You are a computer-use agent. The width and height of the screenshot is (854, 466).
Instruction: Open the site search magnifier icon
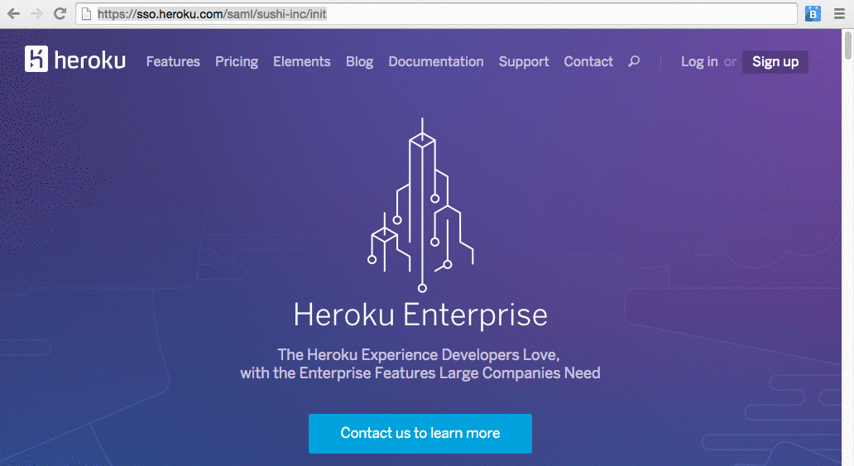[x=634, y=61]
